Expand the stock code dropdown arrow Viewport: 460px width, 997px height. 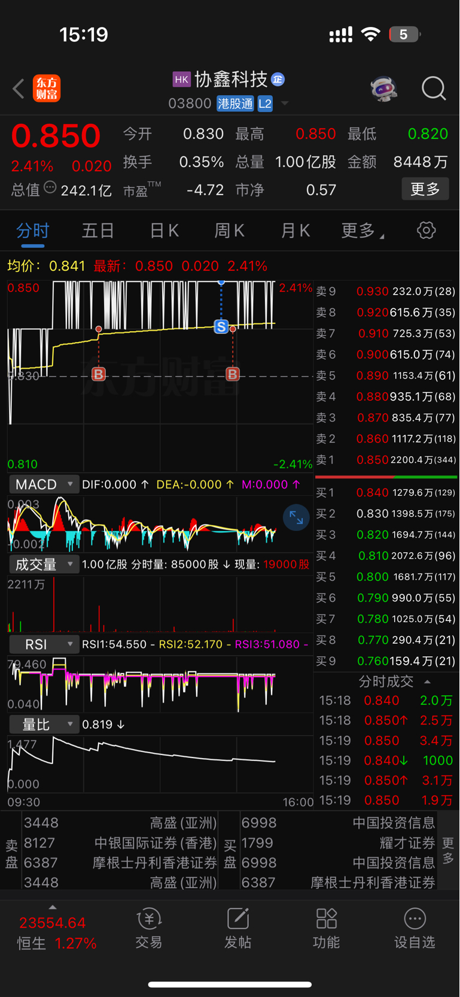point(285,104)
